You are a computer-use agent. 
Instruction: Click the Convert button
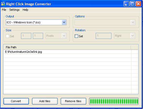16,101
